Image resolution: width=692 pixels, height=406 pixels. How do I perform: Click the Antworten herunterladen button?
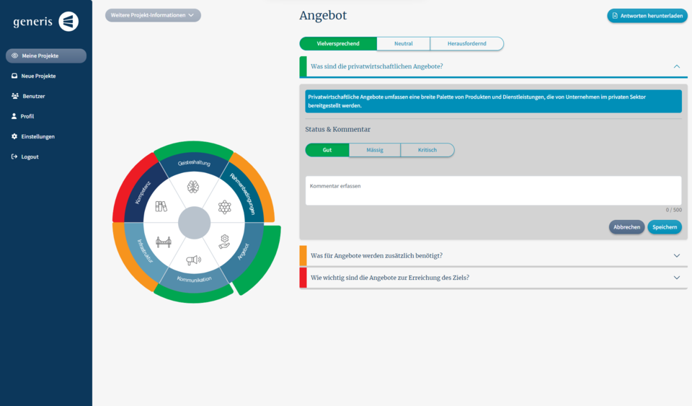tap(647, 16)
